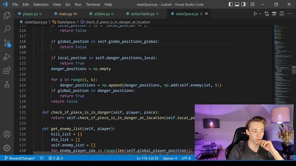Close the stateSpace.py tab
Viewport: 296px width, 166px height.
pyautogui.click(x=206, y=14)
